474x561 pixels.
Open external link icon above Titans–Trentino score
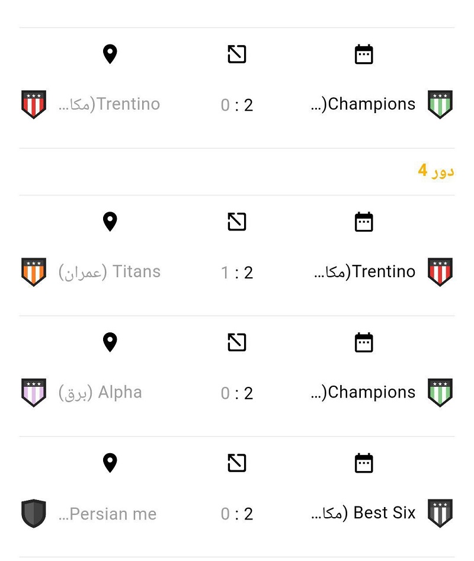[237, 222]
